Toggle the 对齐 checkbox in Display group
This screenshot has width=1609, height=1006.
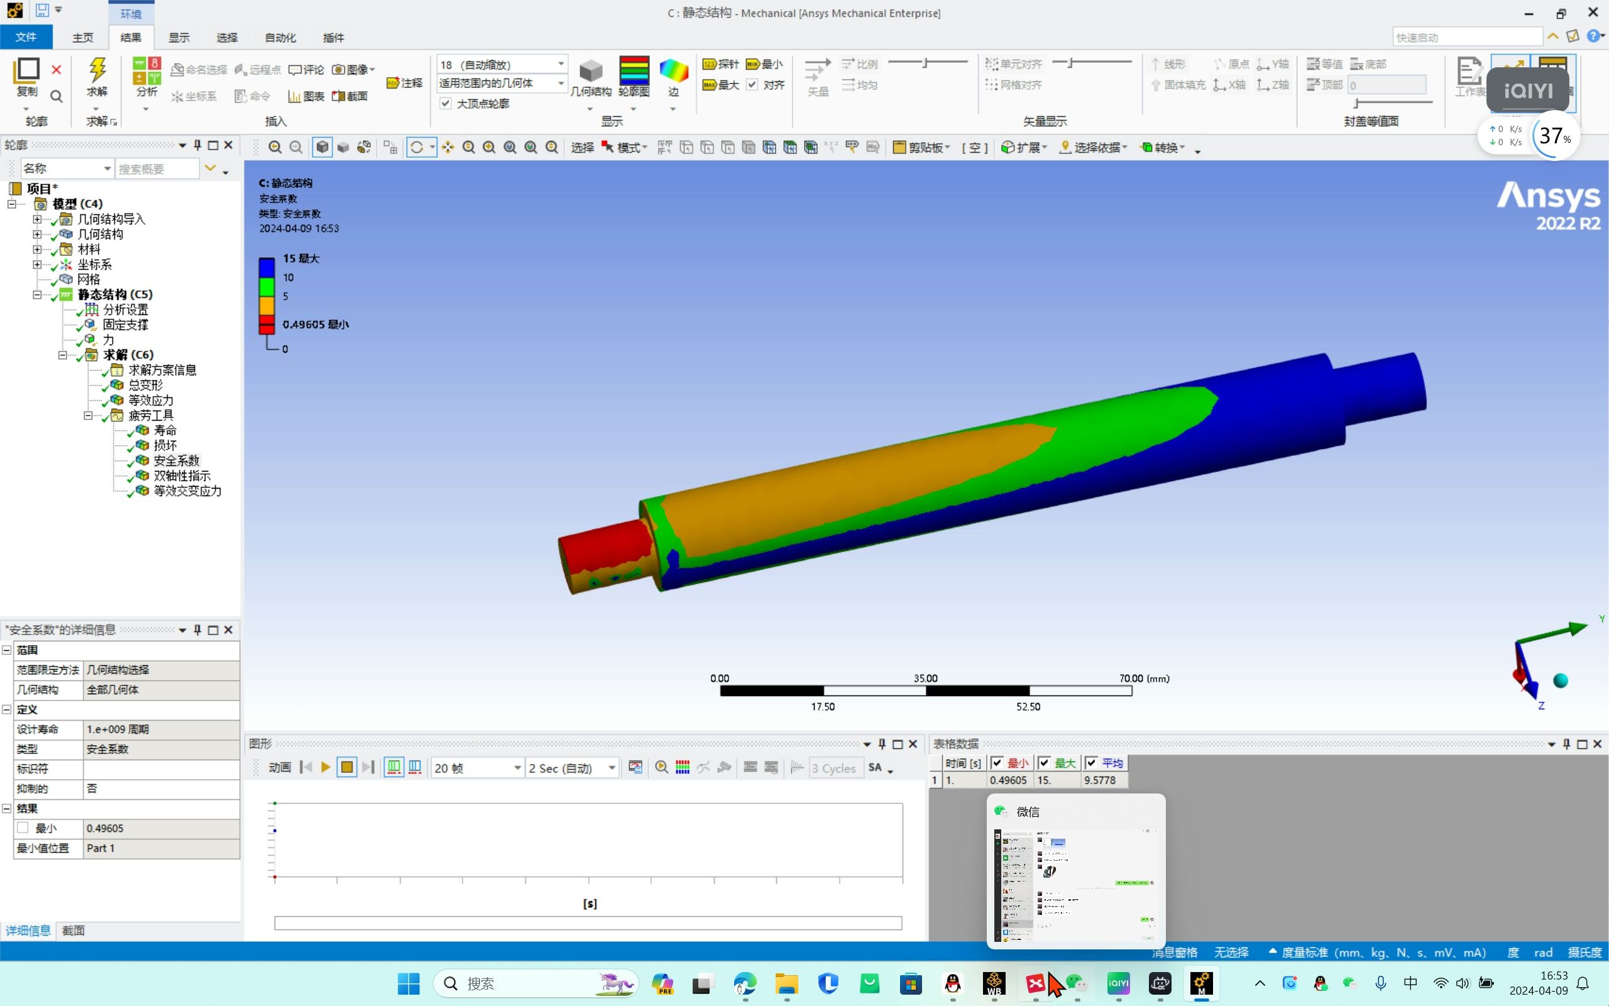click(x=752, y=84)
